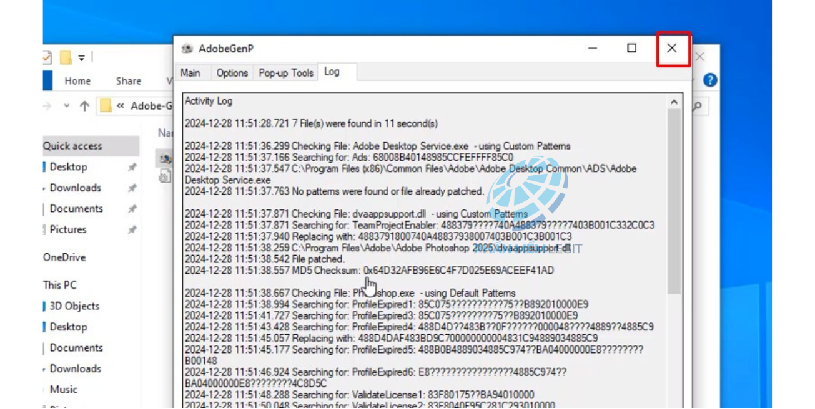Screen dimensions: 815x409
Task: Click the AdobeGenP title bar app icon
Action: click(187, 49)
